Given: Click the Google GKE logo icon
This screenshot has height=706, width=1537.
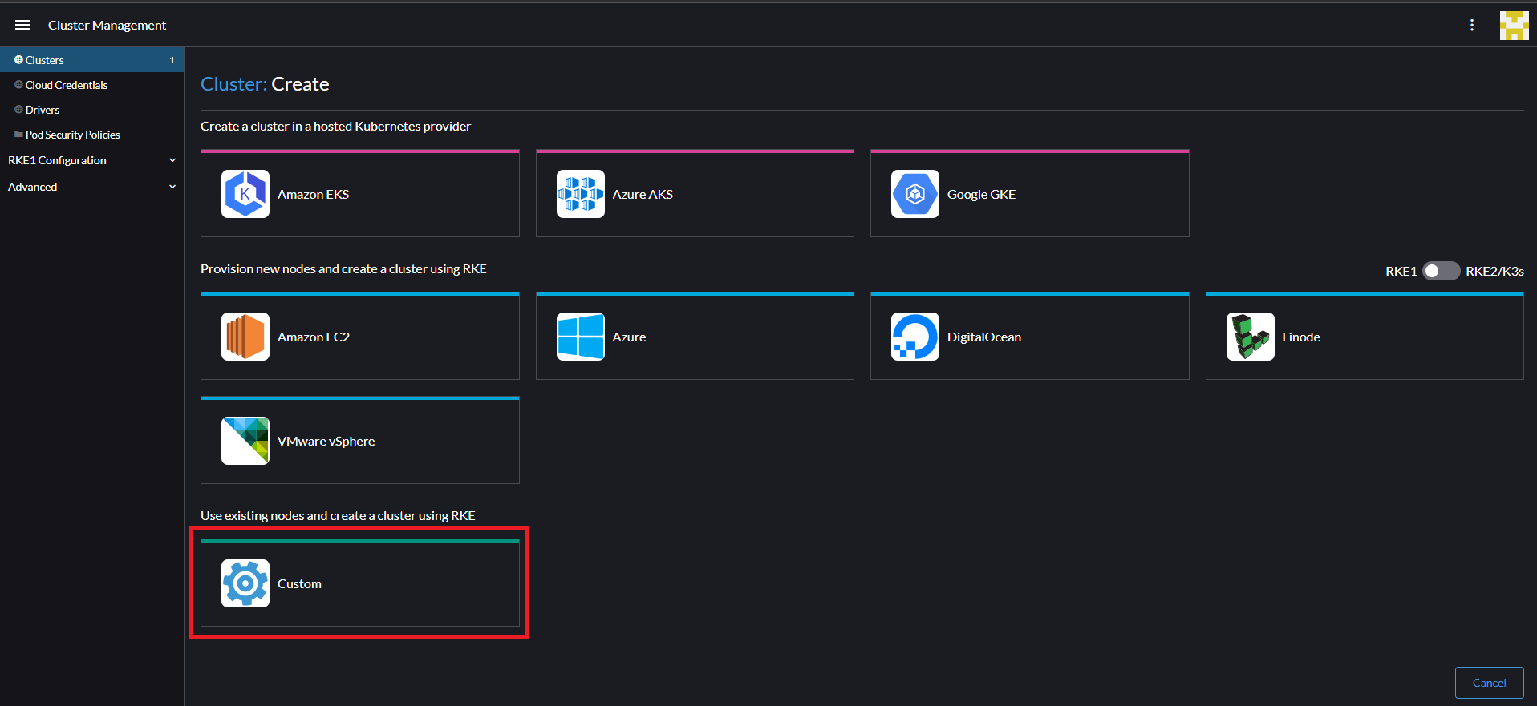Looking at the screenshot, I should tap(915, 194).
